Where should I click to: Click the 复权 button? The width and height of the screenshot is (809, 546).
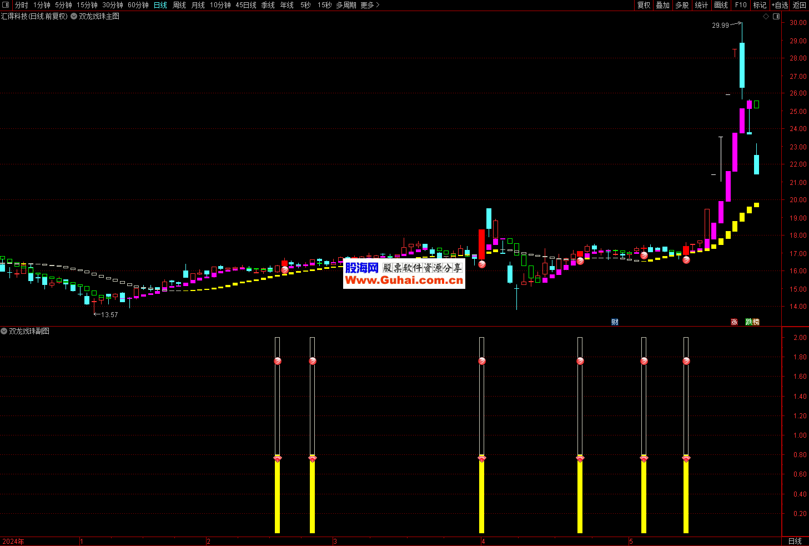pos(644,5)
